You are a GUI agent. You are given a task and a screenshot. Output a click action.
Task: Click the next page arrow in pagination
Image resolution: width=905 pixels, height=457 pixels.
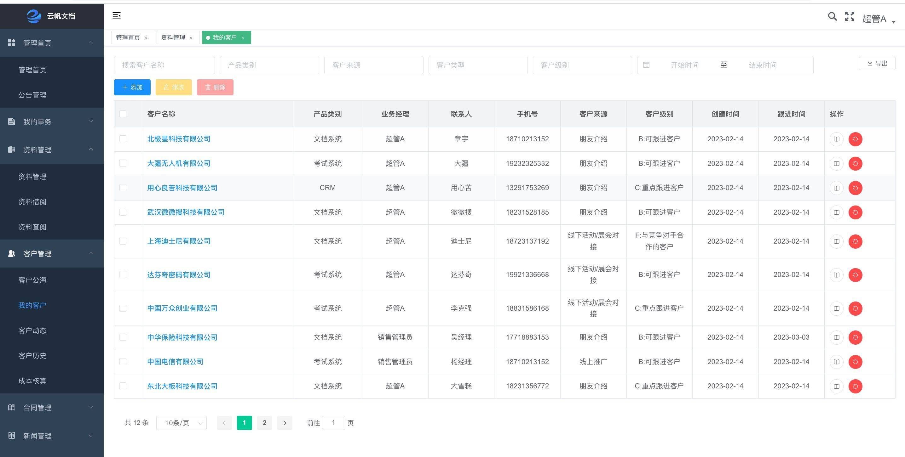point(285,423)
